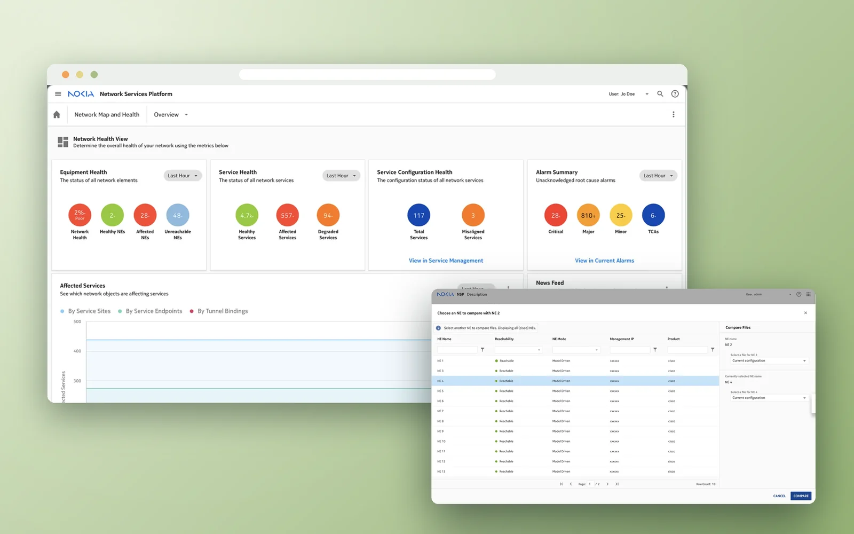Click the NE Name filter input field
Viewport: 854px width, 534px height.
pos(457,350)
